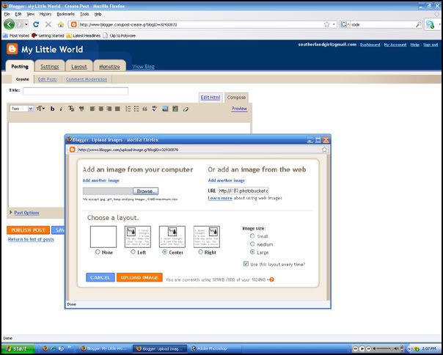Click the image URL input field
Viewport: 443px width, 355px height.
[x=243, y=191]
